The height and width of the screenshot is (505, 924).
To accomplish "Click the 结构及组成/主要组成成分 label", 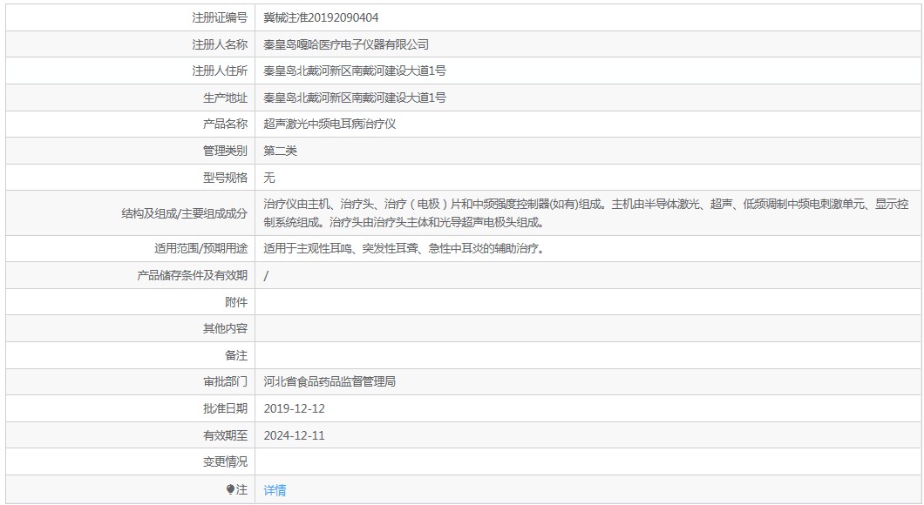I will point(185,213).
